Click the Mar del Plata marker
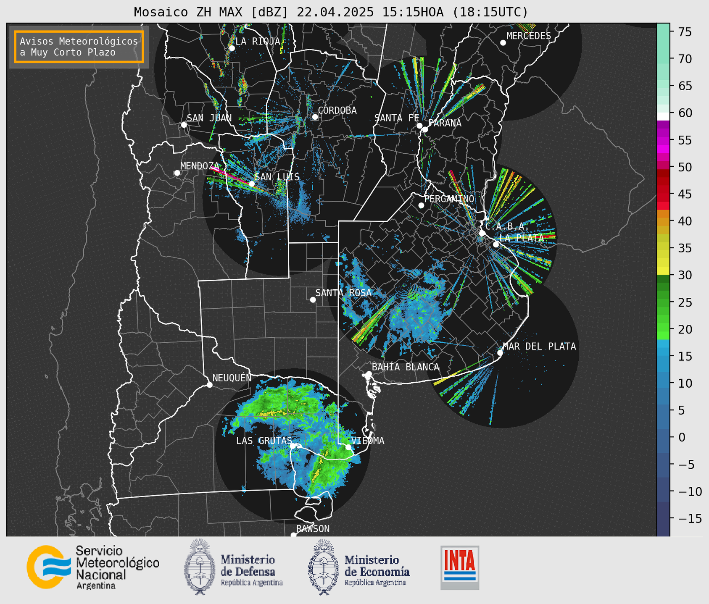709x604 pixels. click(500, 352)
